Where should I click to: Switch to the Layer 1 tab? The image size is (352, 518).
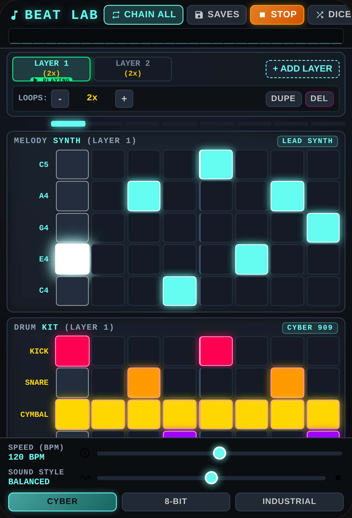[x=51, y=69]
